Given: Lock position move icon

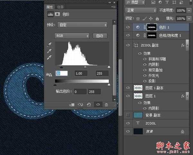Looking at the screenshot, I should coord(151,19).
